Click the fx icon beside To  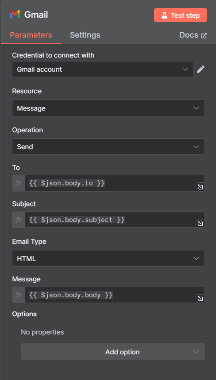[19, 183]
